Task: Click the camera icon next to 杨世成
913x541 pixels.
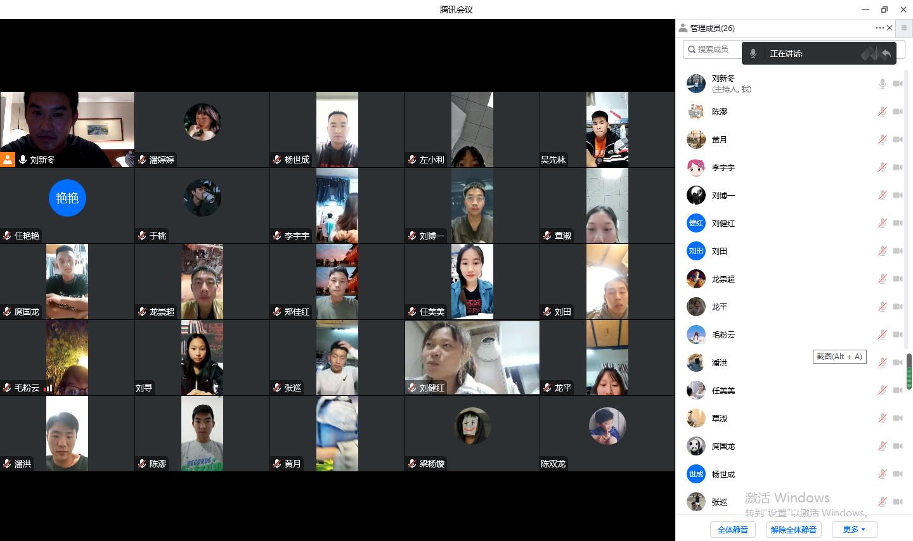Action: coord(897,474)
